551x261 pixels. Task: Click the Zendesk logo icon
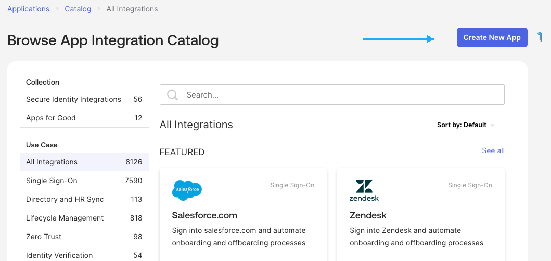coord(364,190)
